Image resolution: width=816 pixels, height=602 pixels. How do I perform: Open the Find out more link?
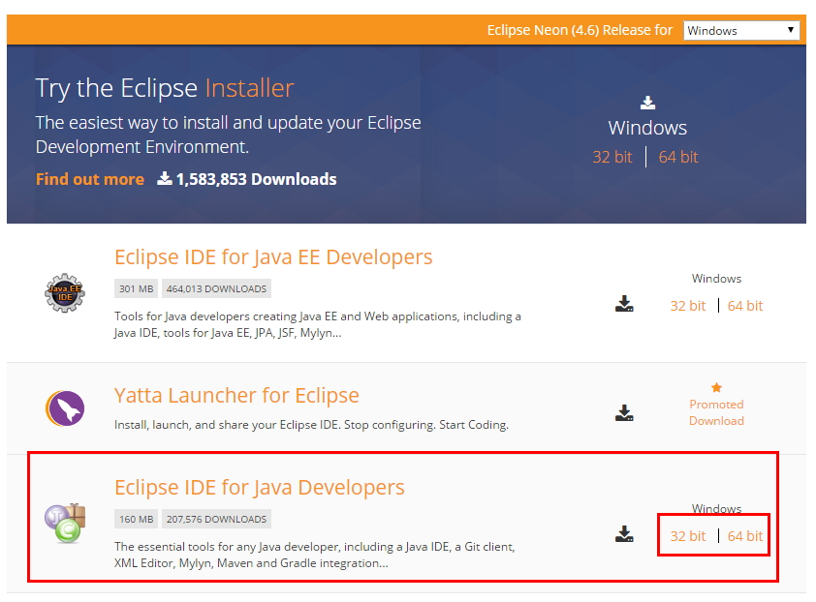pos(89,179)
